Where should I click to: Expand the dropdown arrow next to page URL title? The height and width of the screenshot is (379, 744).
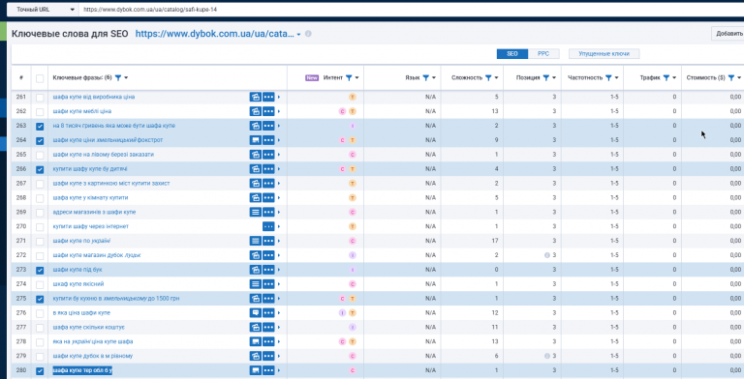point(298,35)
